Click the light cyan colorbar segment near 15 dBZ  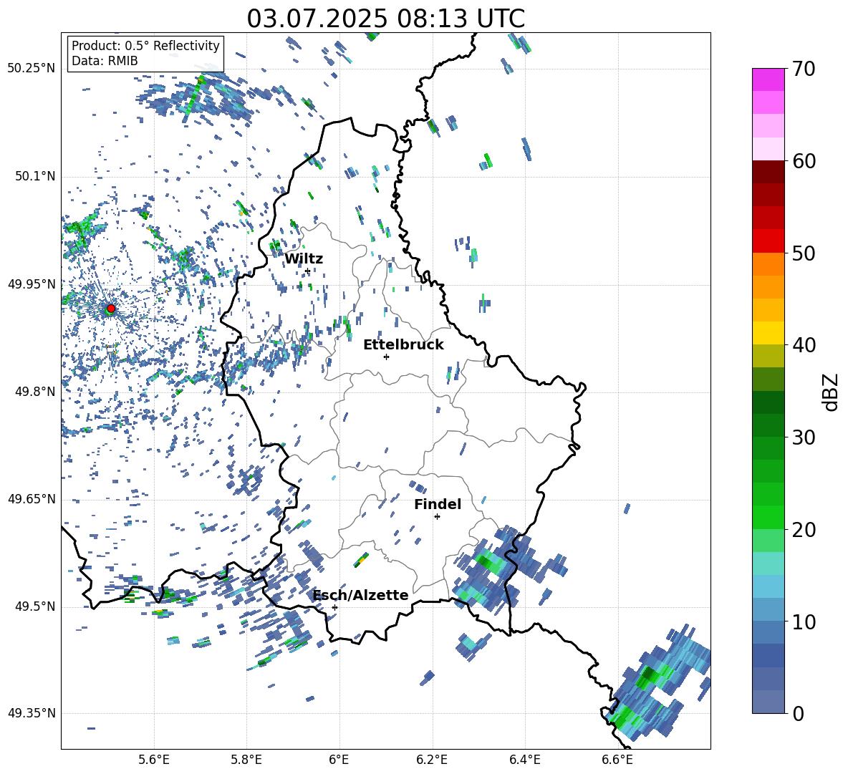tap(768, 563)
